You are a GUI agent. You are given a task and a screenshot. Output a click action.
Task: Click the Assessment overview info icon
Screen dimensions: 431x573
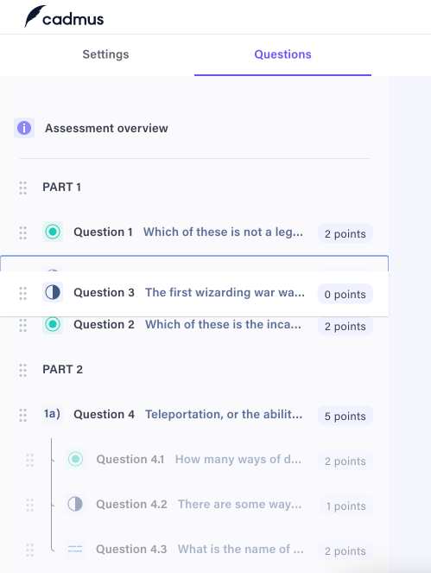click(24, 128)
